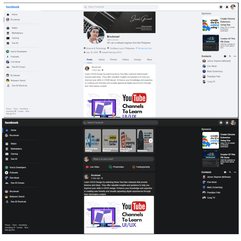
Task: Expand More tab on profile page
Action: 149,60
